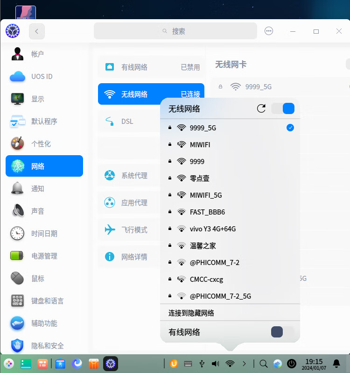
Task: Click the back arrow button
Action: 37,31
